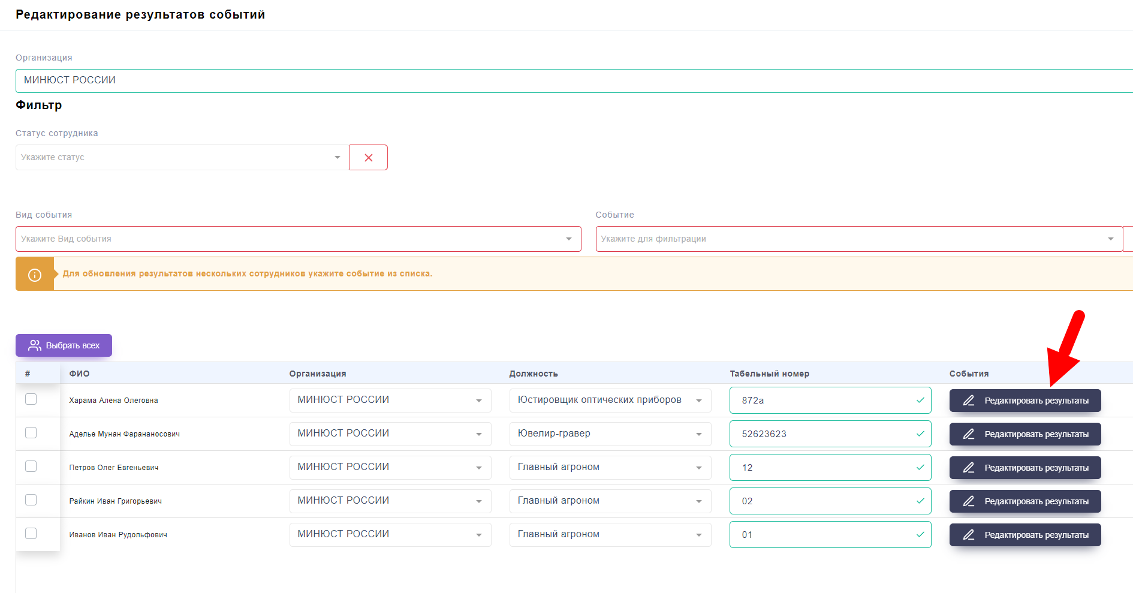Screen dimensions: 1133x593
Task: Edit results for Адельe Мунан row
Action: (1024, 434)
